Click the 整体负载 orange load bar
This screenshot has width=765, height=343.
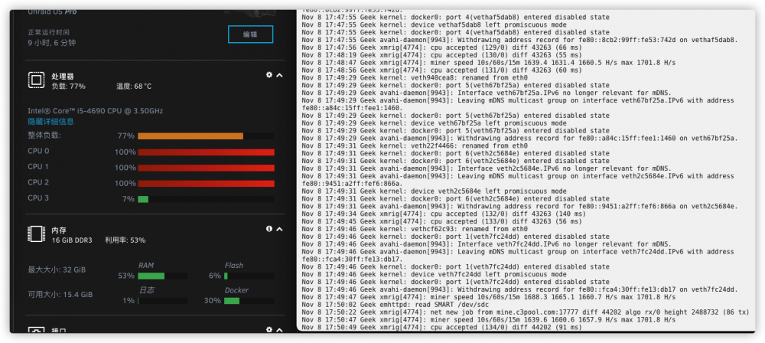click(206, 136)
